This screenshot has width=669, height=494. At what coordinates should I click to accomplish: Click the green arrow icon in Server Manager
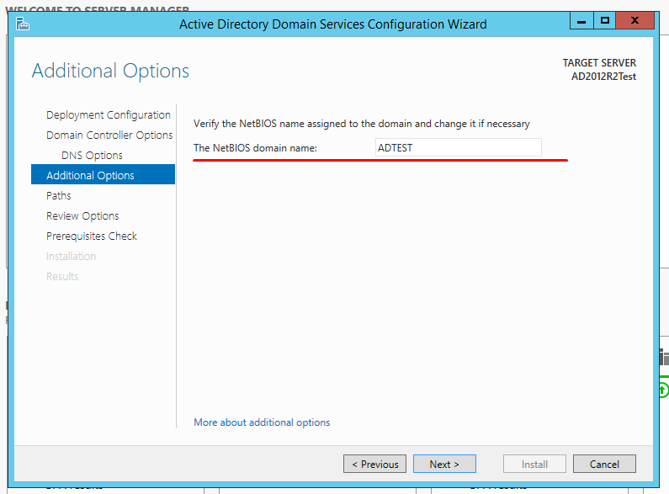[x=663, y=390]
